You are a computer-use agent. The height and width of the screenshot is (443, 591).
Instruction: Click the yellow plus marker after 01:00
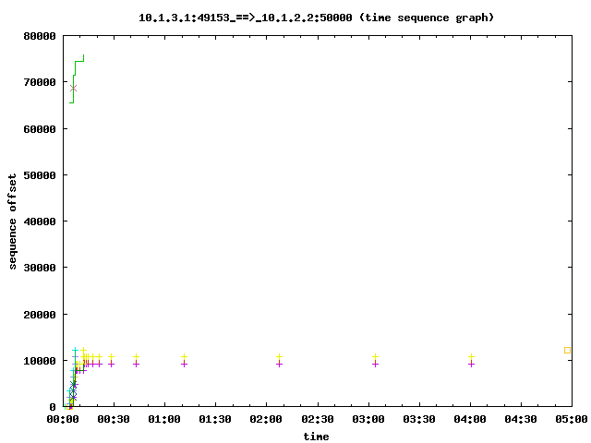click(x=184, y=356)
